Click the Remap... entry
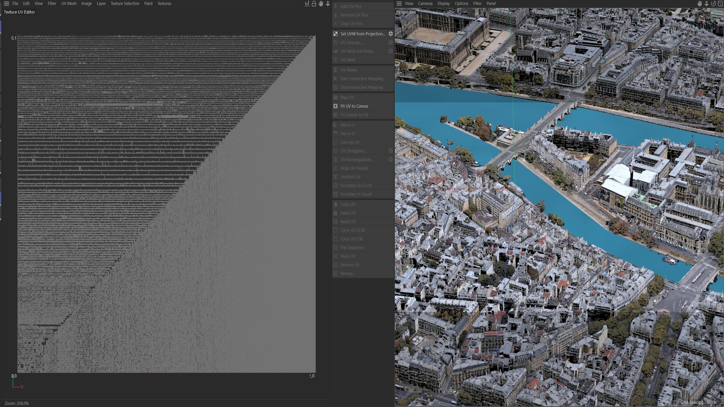 tap(363, 273)
